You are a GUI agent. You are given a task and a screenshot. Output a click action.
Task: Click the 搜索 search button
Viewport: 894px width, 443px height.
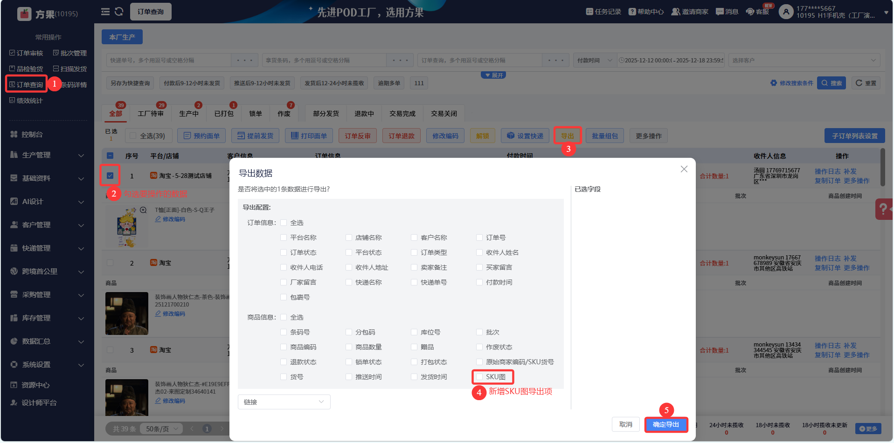click(832, 83)
